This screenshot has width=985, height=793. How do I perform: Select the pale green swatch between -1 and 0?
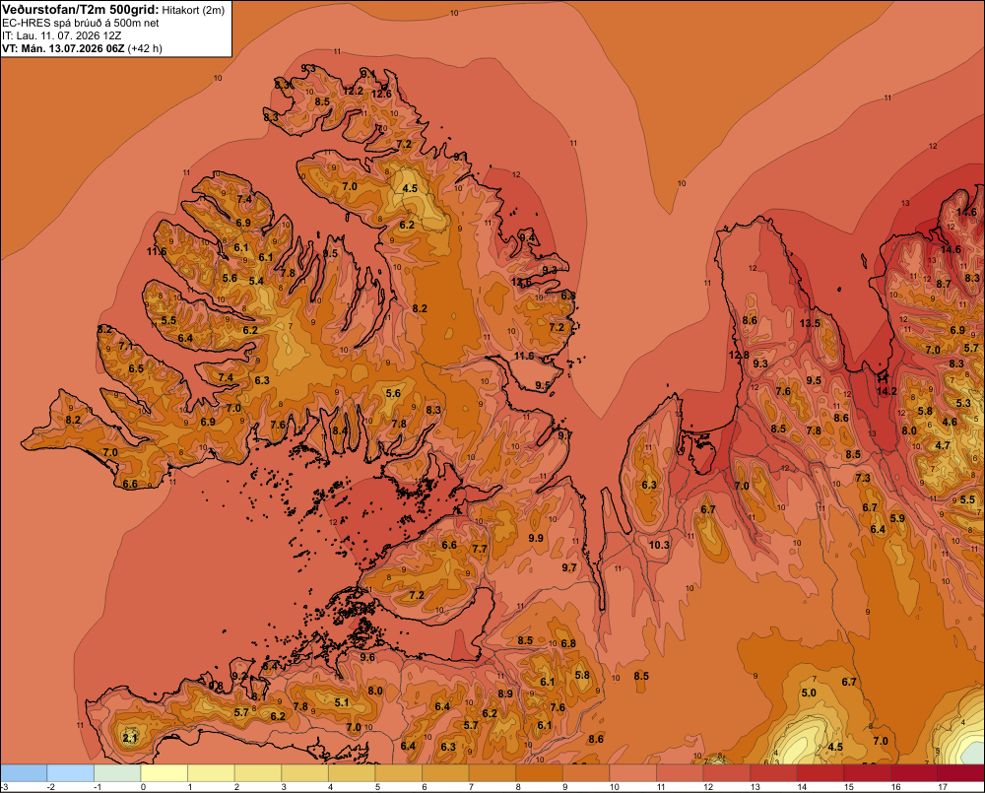pos(117,772)
